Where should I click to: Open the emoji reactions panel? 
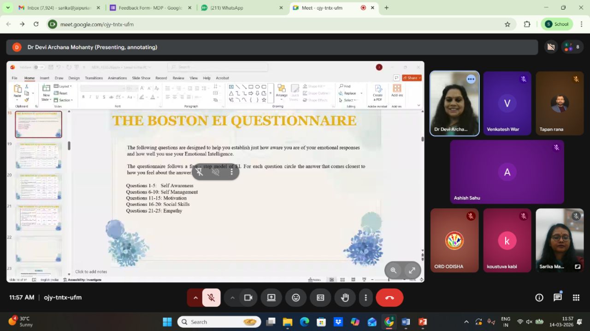pos(296,298)
